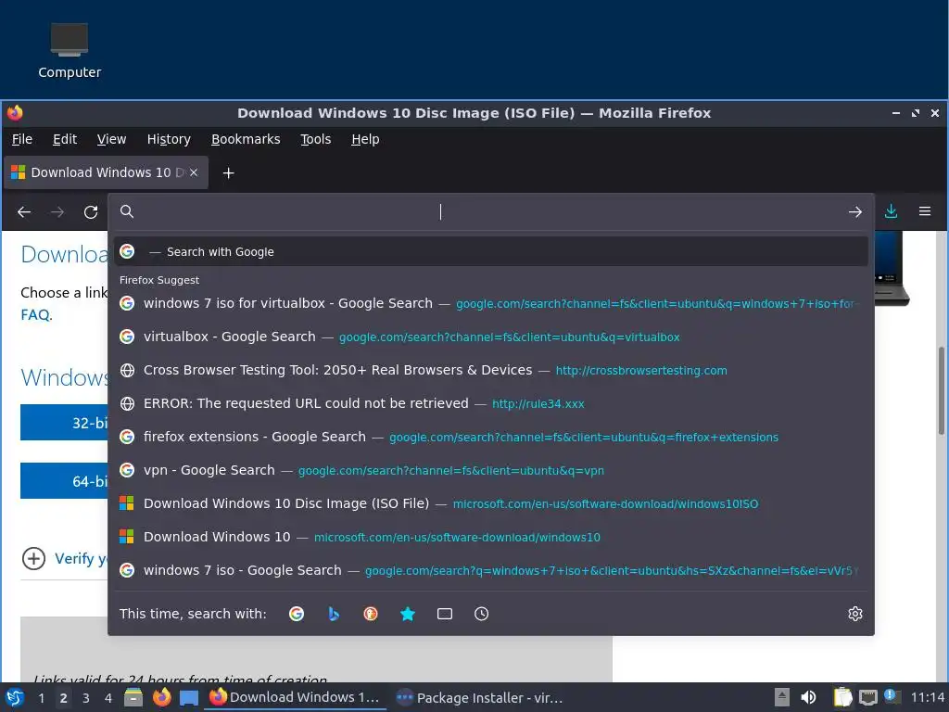The height and width of the screenshot is (712, 949).
Task: Search open tabs using the tab icon
Action: point(445,614)
